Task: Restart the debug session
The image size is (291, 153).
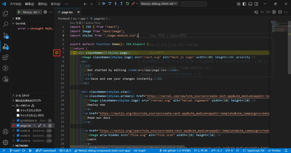Action: (127, 4)
